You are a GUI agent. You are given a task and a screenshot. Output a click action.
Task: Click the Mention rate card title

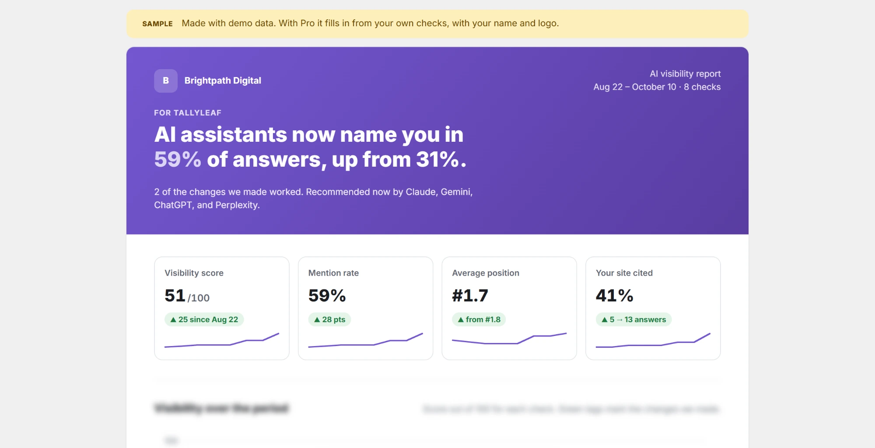pyautogui.click(x=333, y=273)
